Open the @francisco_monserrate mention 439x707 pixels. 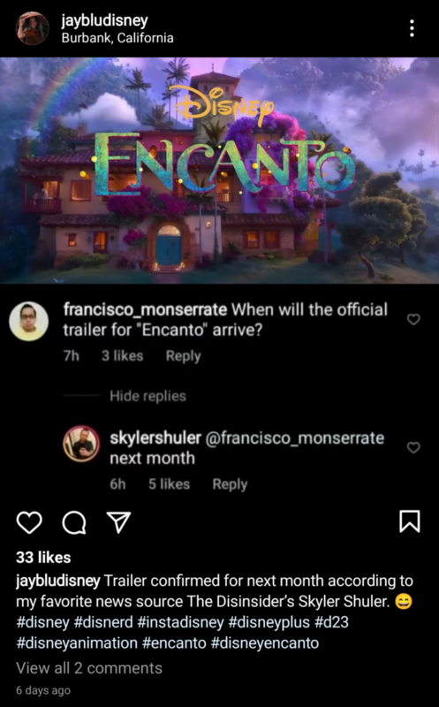(x=295, y=438)
